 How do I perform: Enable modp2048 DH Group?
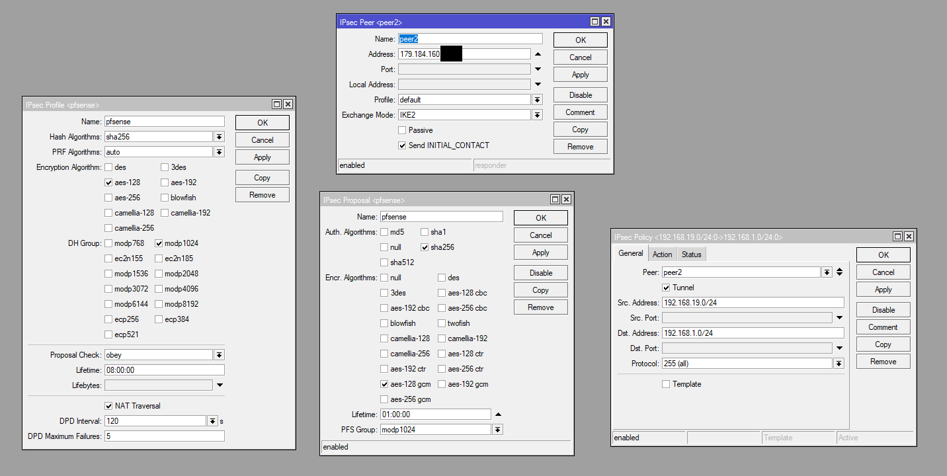[159, 274]
